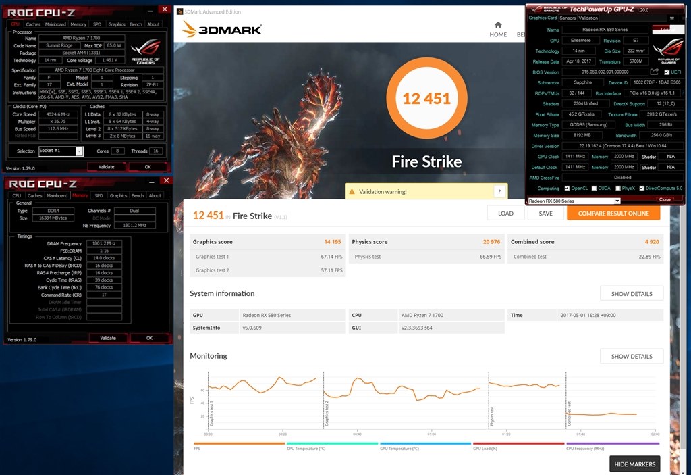Click COMPARE RESULT ONLINE
Viewport: 691px width, 475px height.
(613, 214)
